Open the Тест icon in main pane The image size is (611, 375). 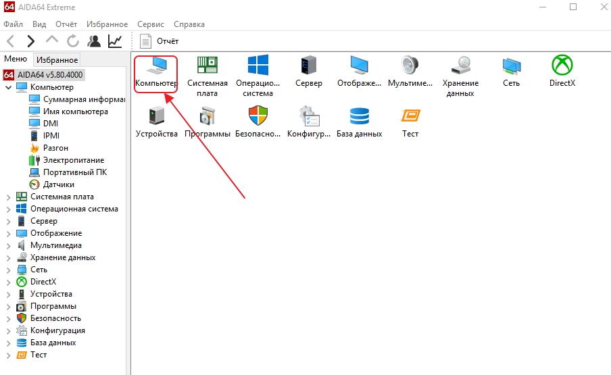(x=410, y=116)
